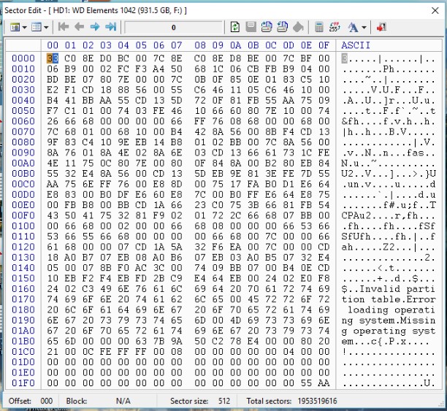Open the calculator icon
The image size is (447, 411).
[x=319, y=27]
